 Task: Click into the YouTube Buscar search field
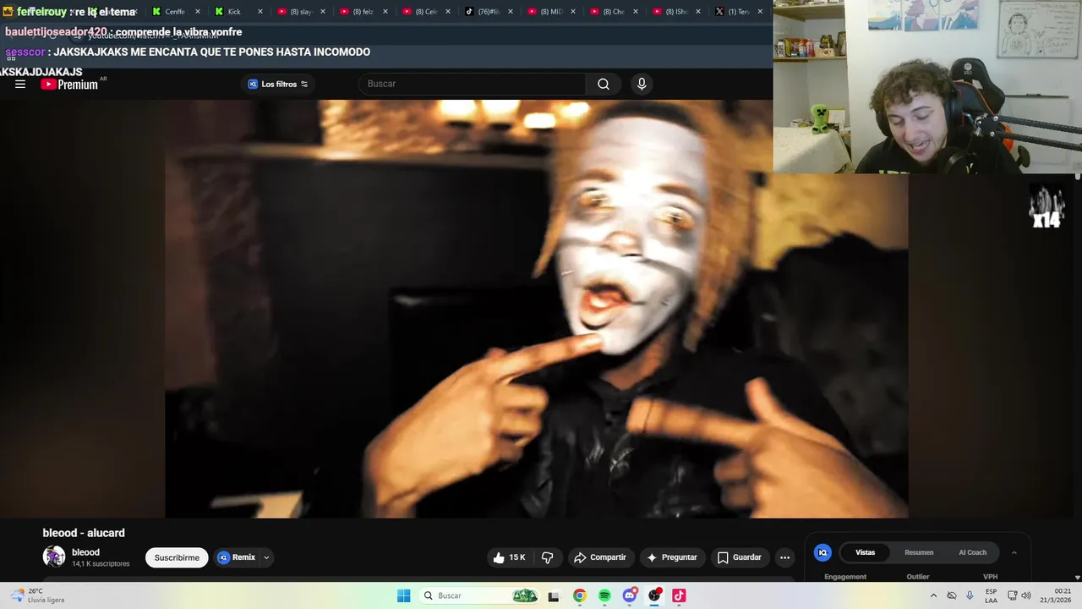pyautogui.click(x=473, y=84)
